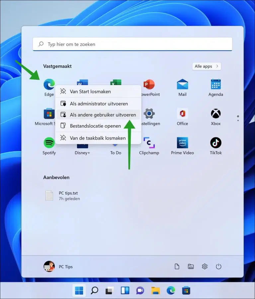Image resolution: width=255 pixels, height=299 pixels.
Task: Open the Alle apps list
Action: (207, 66)
